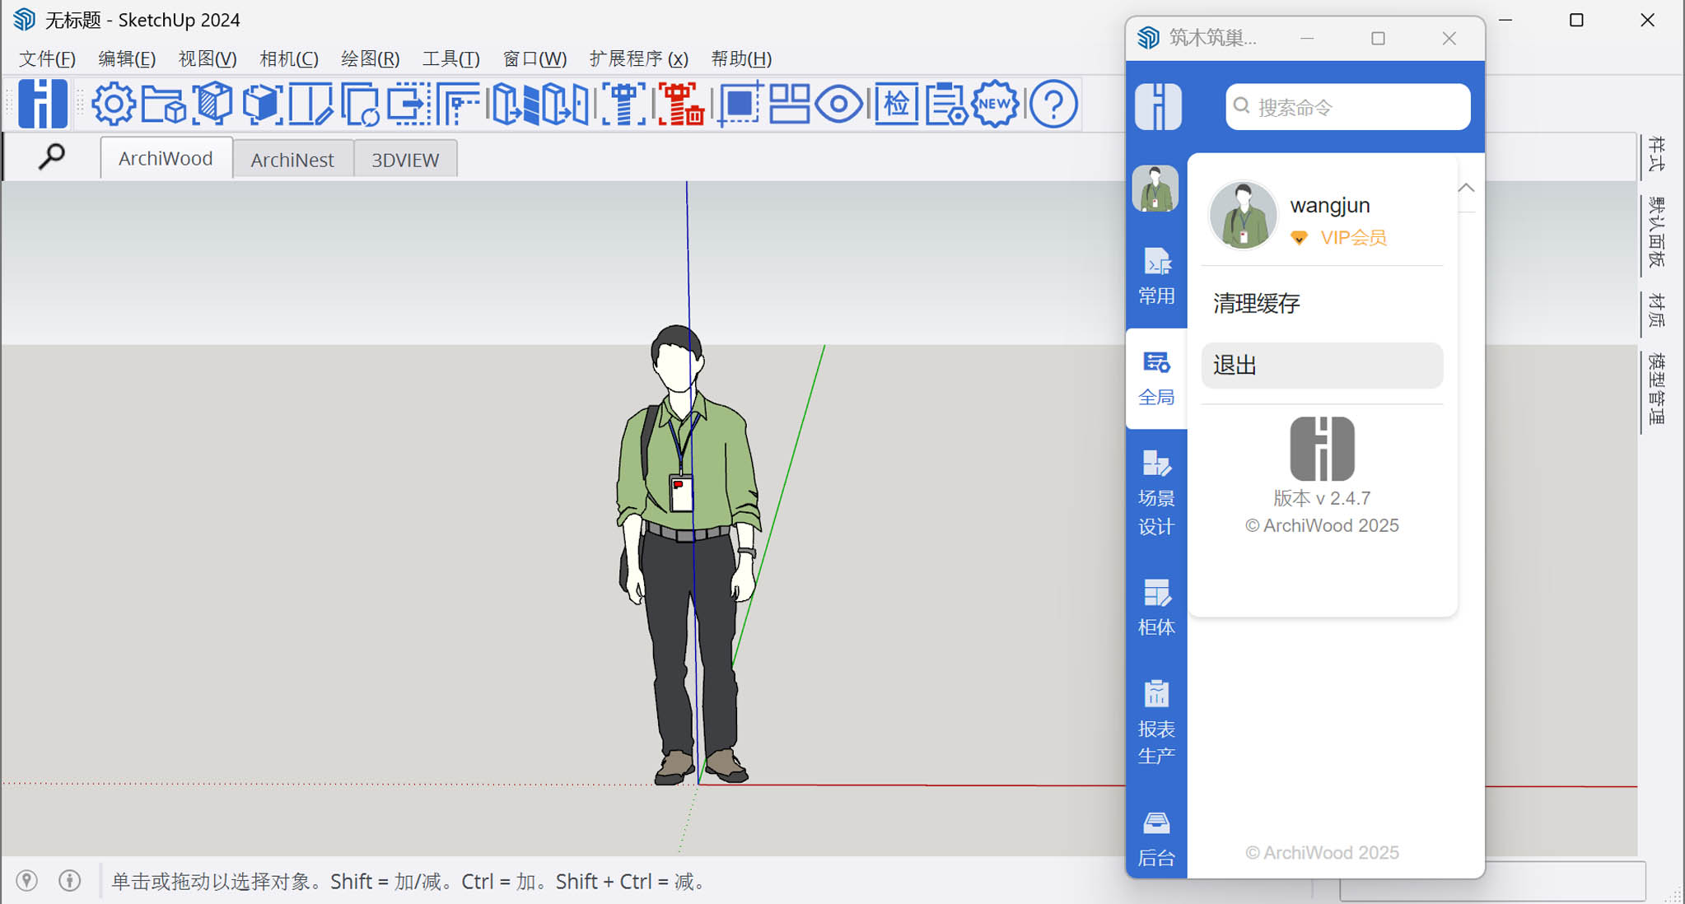Click the magnifier search icon beside tabs
Viewport: 1685px width, 904px height.
pyautogui.click(x=52, y=156)
